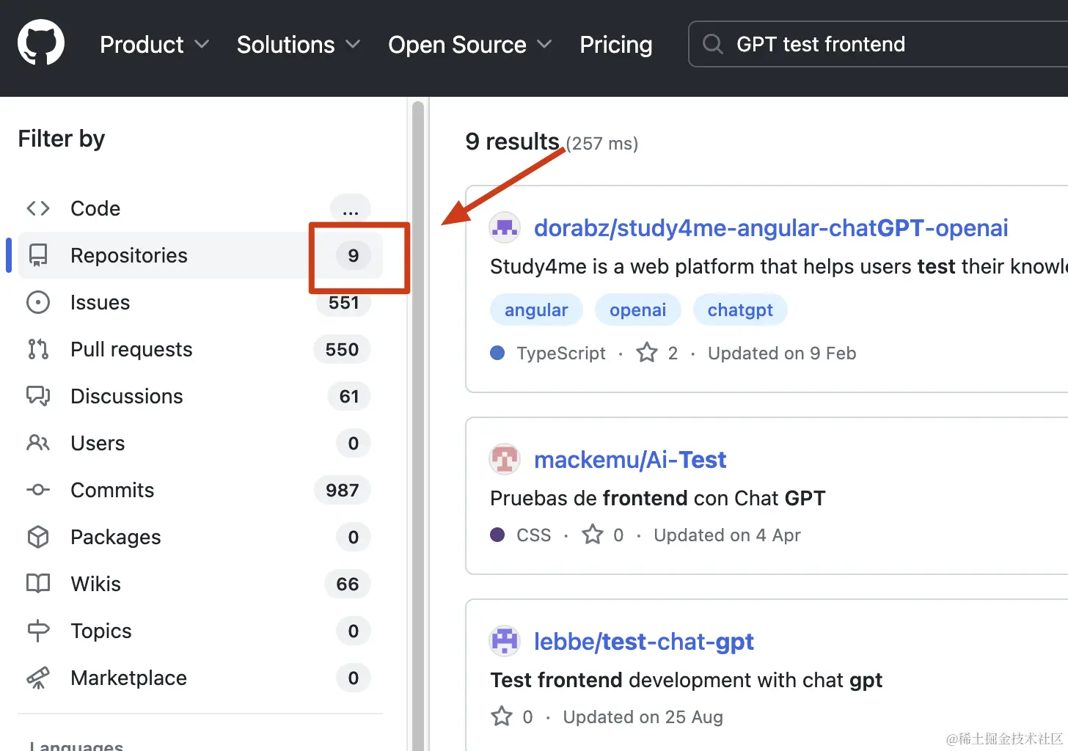Click 'Updated on 9 Feb' text
Image resolution: width=1068 pixels, height=751 pixels.
782,353
